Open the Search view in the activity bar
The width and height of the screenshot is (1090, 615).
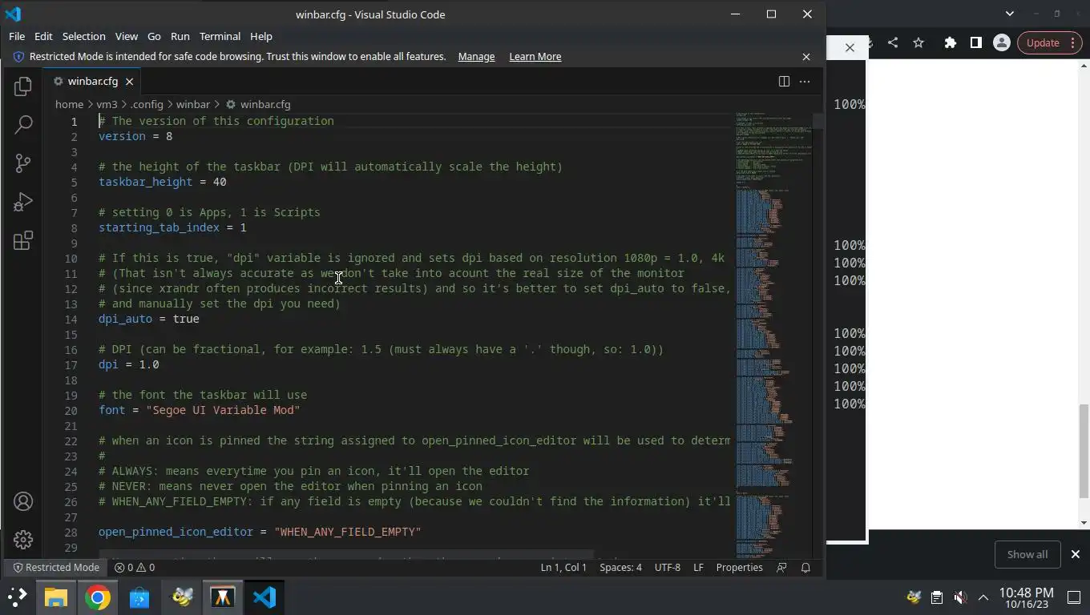(x=23, y=124)
